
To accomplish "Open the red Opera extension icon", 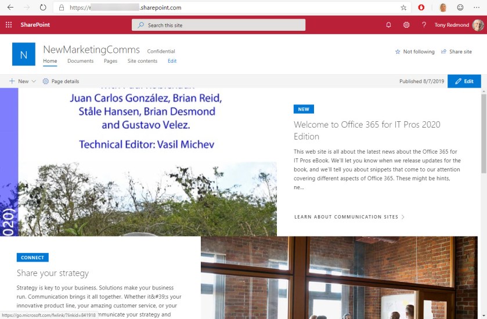I will [421, 8].
